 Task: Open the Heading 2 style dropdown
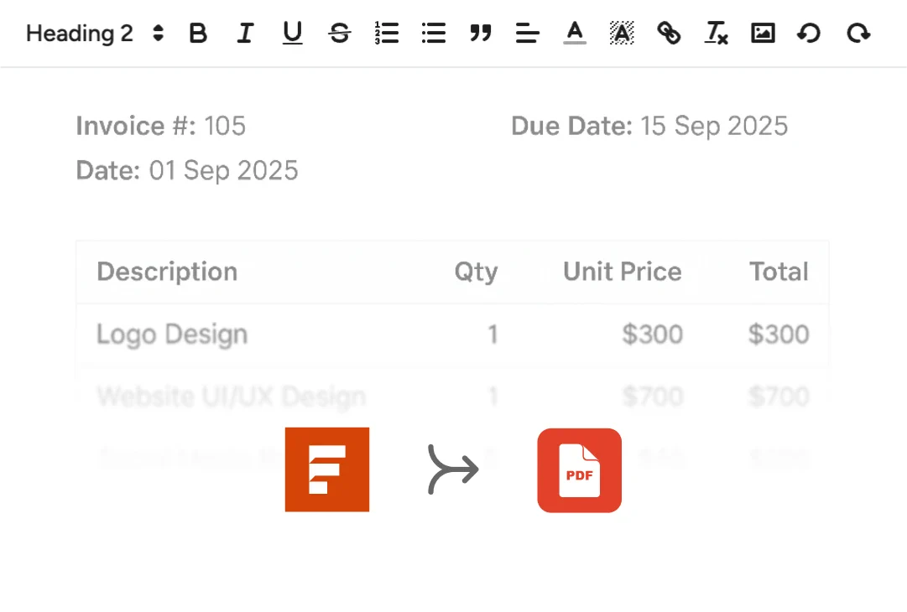95,34
